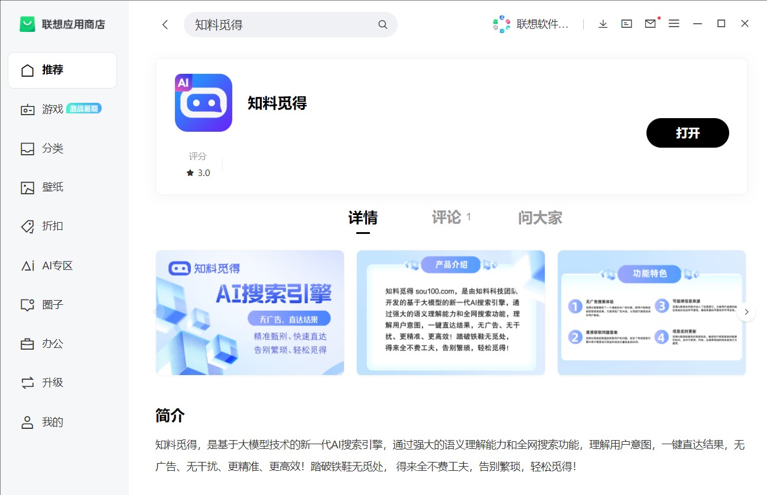Click the 简介 description paragraph
Image resolution: width=767 pixels, height=495 pixels.
coord(450,455)
